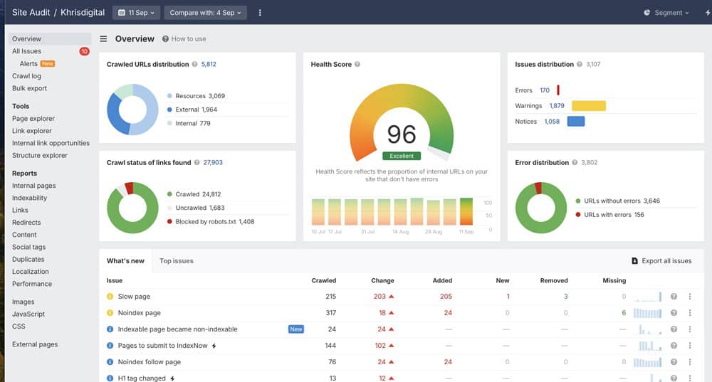
Task: Open the 11 Sep date dropdown
Action: click(135, 13)
